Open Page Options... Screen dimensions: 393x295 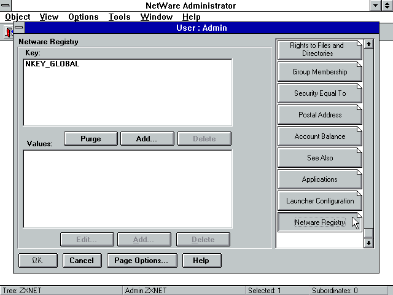coord(142,261)
